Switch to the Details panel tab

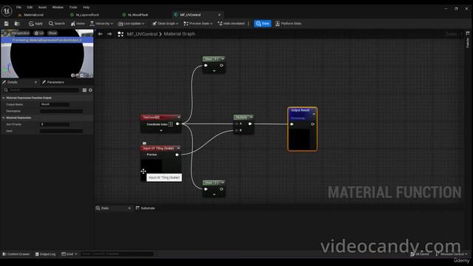(x=13, y=82)
